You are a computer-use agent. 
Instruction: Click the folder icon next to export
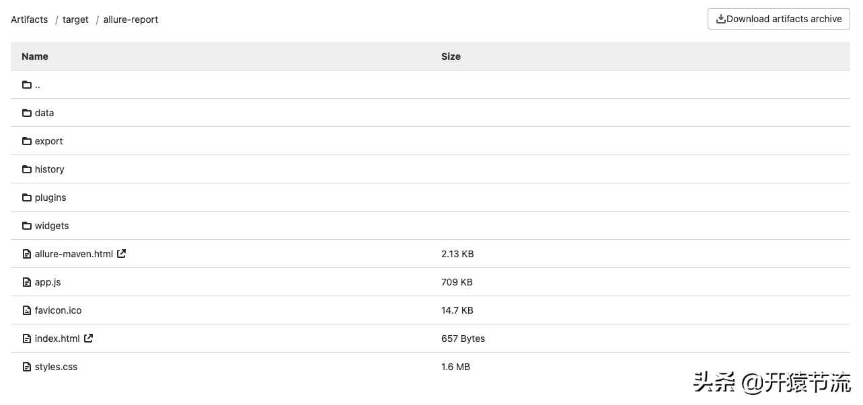[27, 141]
